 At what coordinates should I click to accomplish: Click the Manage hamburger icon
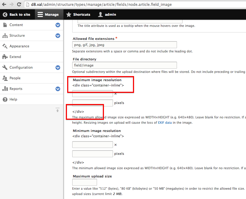tap(40, 14)
